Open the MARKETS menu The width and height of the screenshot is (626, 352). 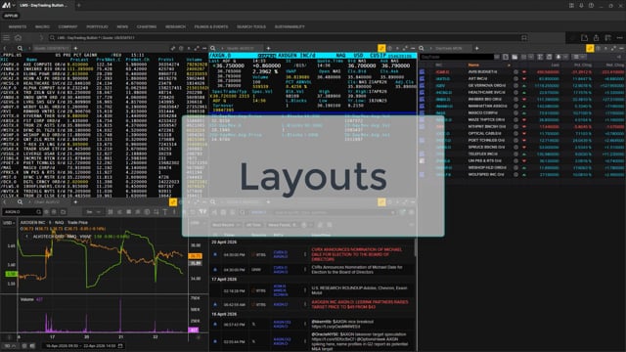(18, 26)
